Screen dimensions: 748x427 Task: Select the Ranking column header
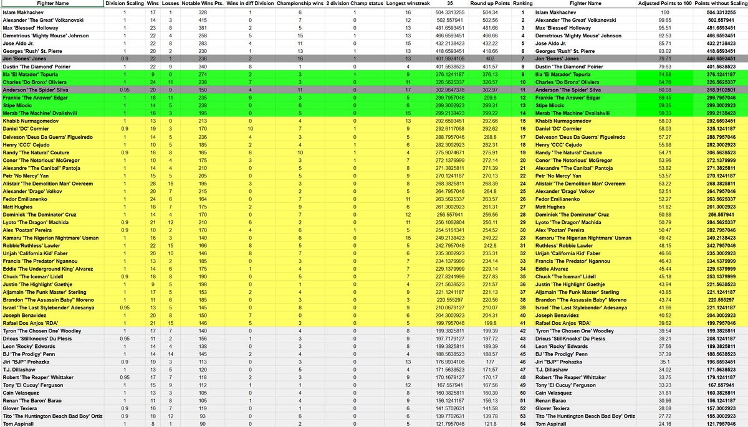[523, 4]
